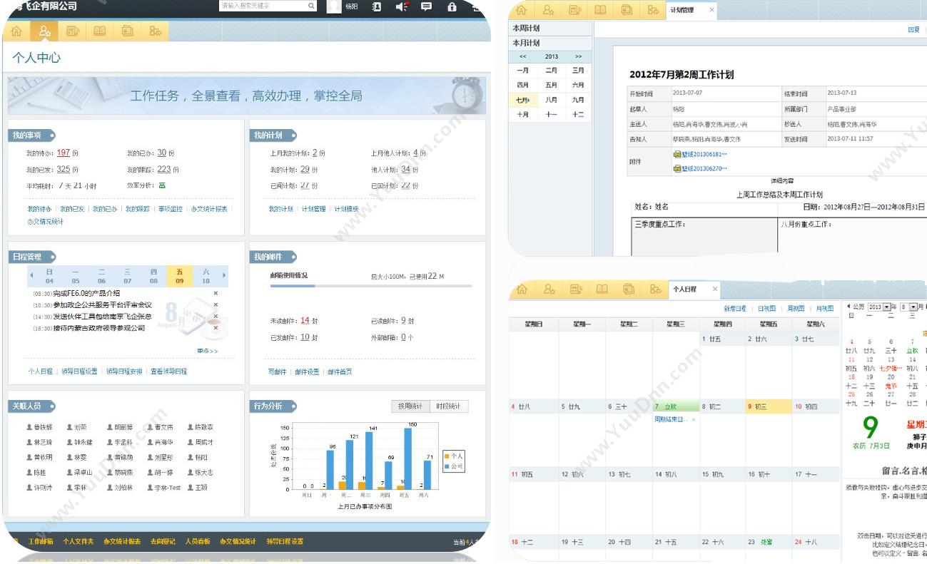Switch to 日视图 in 个人日程

click(x=767, y=309)
